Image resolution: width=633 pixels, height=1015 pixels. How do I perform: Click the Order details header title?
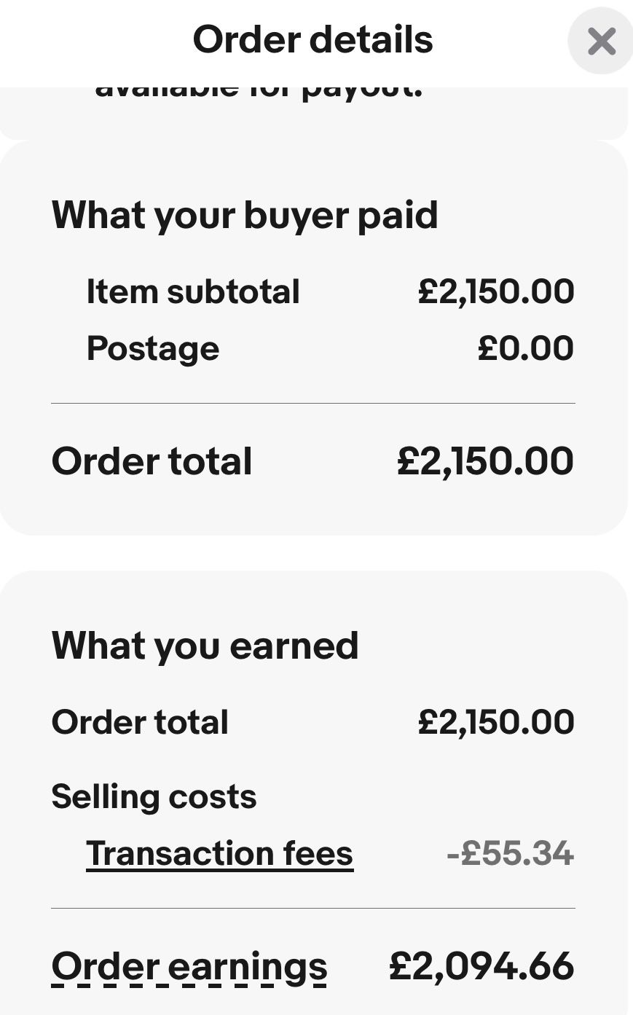(312, 39)
